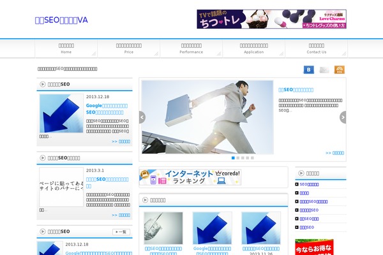Screen dimensions: 383x255
Task: Click the read-more link in the slideshow
Action: (334, 153)
